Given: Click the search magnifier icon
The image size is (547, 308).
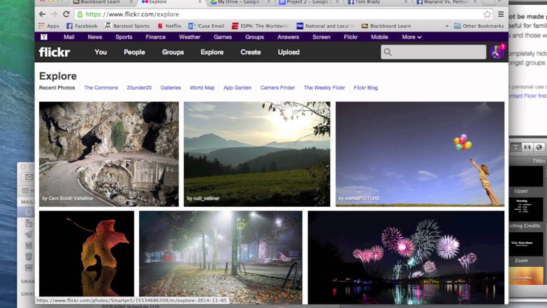Looking at the screenshot, I should (x=388, y=52).
